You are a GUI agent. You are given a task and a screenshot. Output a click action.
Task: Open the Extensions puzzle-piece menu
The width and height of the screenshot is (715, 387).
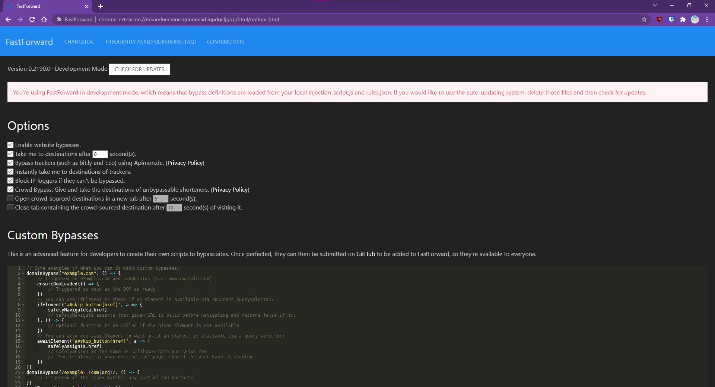tap(683, 19)
